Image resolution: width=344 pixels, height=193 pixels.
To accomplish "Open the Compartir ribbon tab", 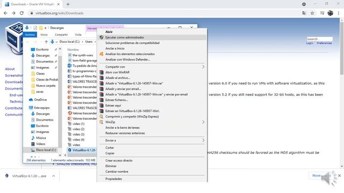I will pyautogui.click(x=61, y=34).
